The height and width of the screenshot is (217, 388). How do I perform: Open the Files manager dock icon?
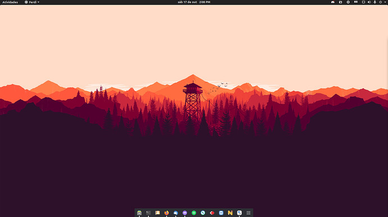[139, 213]
